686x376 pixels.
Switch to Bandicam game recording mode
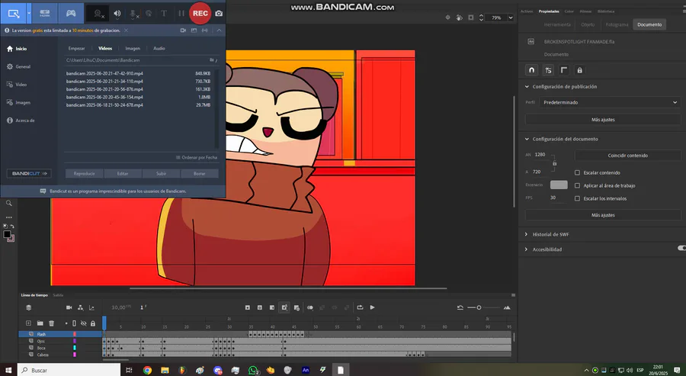click(71, 13)
